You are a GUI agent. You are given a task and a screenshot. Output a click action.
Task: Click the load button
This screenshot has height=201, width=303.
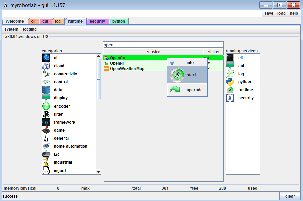[282, 13]
